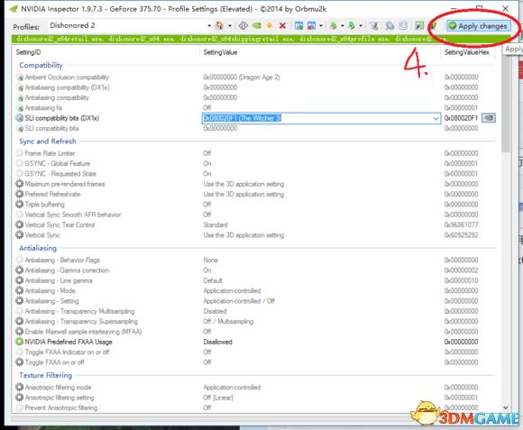Click gear icon of SLI compatibility bits (DX1x)
Screen dimensions: 523x430
[19, 118]
